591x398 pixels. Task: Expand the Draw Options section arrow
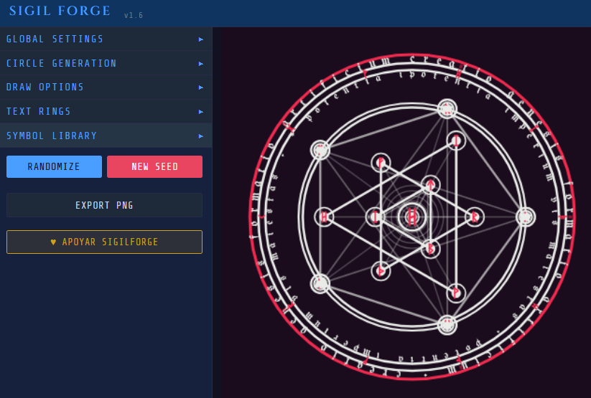pyautogui.click(x=201, y=87)
